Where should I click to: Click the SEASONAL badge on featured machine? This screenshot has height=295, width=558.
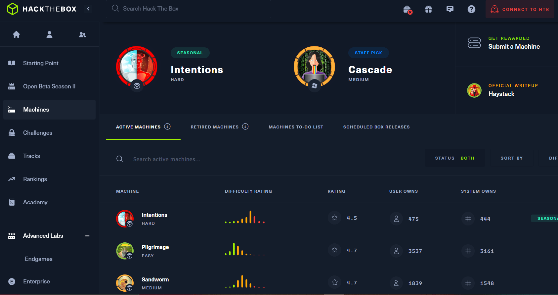[x=190, y=53]
